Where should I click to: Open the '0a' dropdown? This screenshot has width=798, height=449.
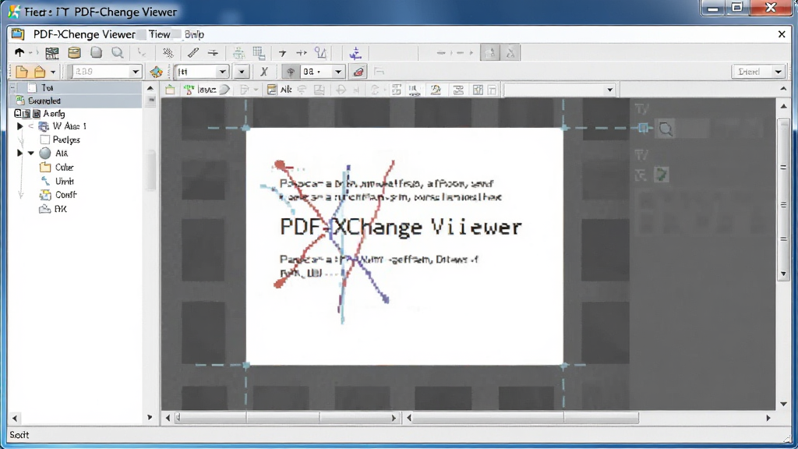[x=338, y=72]
